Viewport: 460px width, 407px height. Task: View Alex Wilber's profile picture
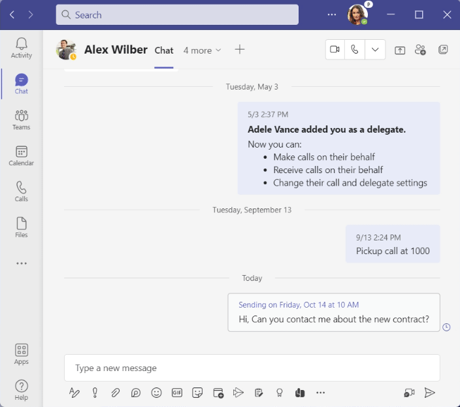pyautogui.click(x=66, y=50)
